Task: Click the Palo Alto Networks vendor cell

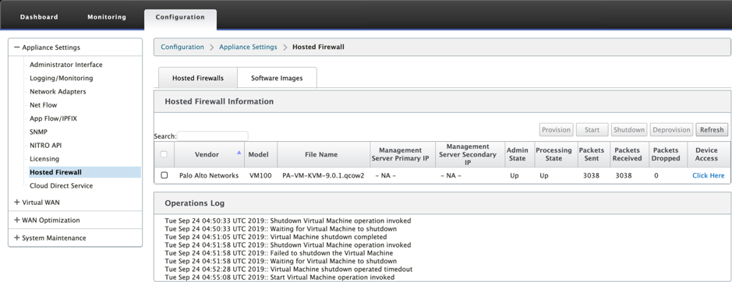Action: [209, 175]
